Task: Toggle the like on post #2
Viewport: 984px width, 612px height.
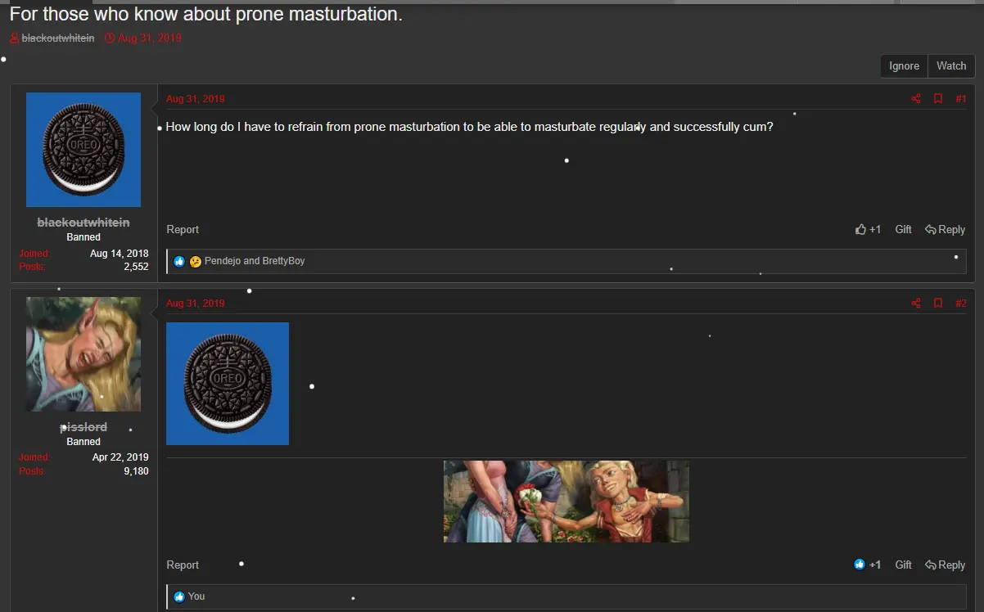Action: pos(860,565)
